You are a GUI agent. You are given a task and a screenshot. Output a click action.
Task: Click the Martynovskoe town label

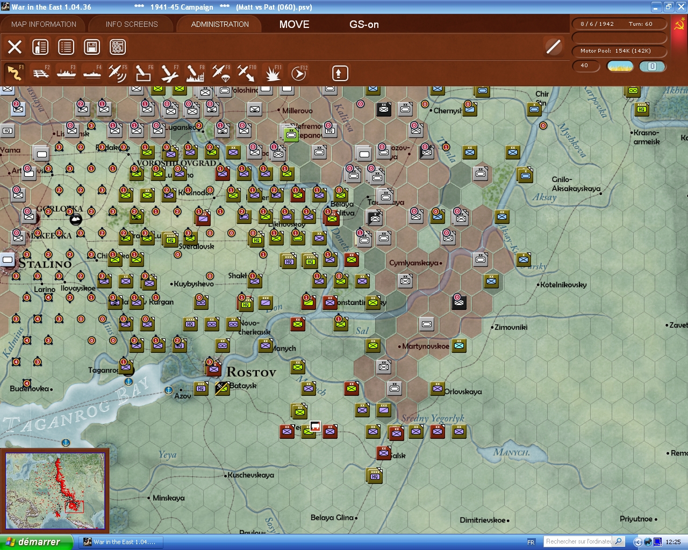tap(426, 346)
